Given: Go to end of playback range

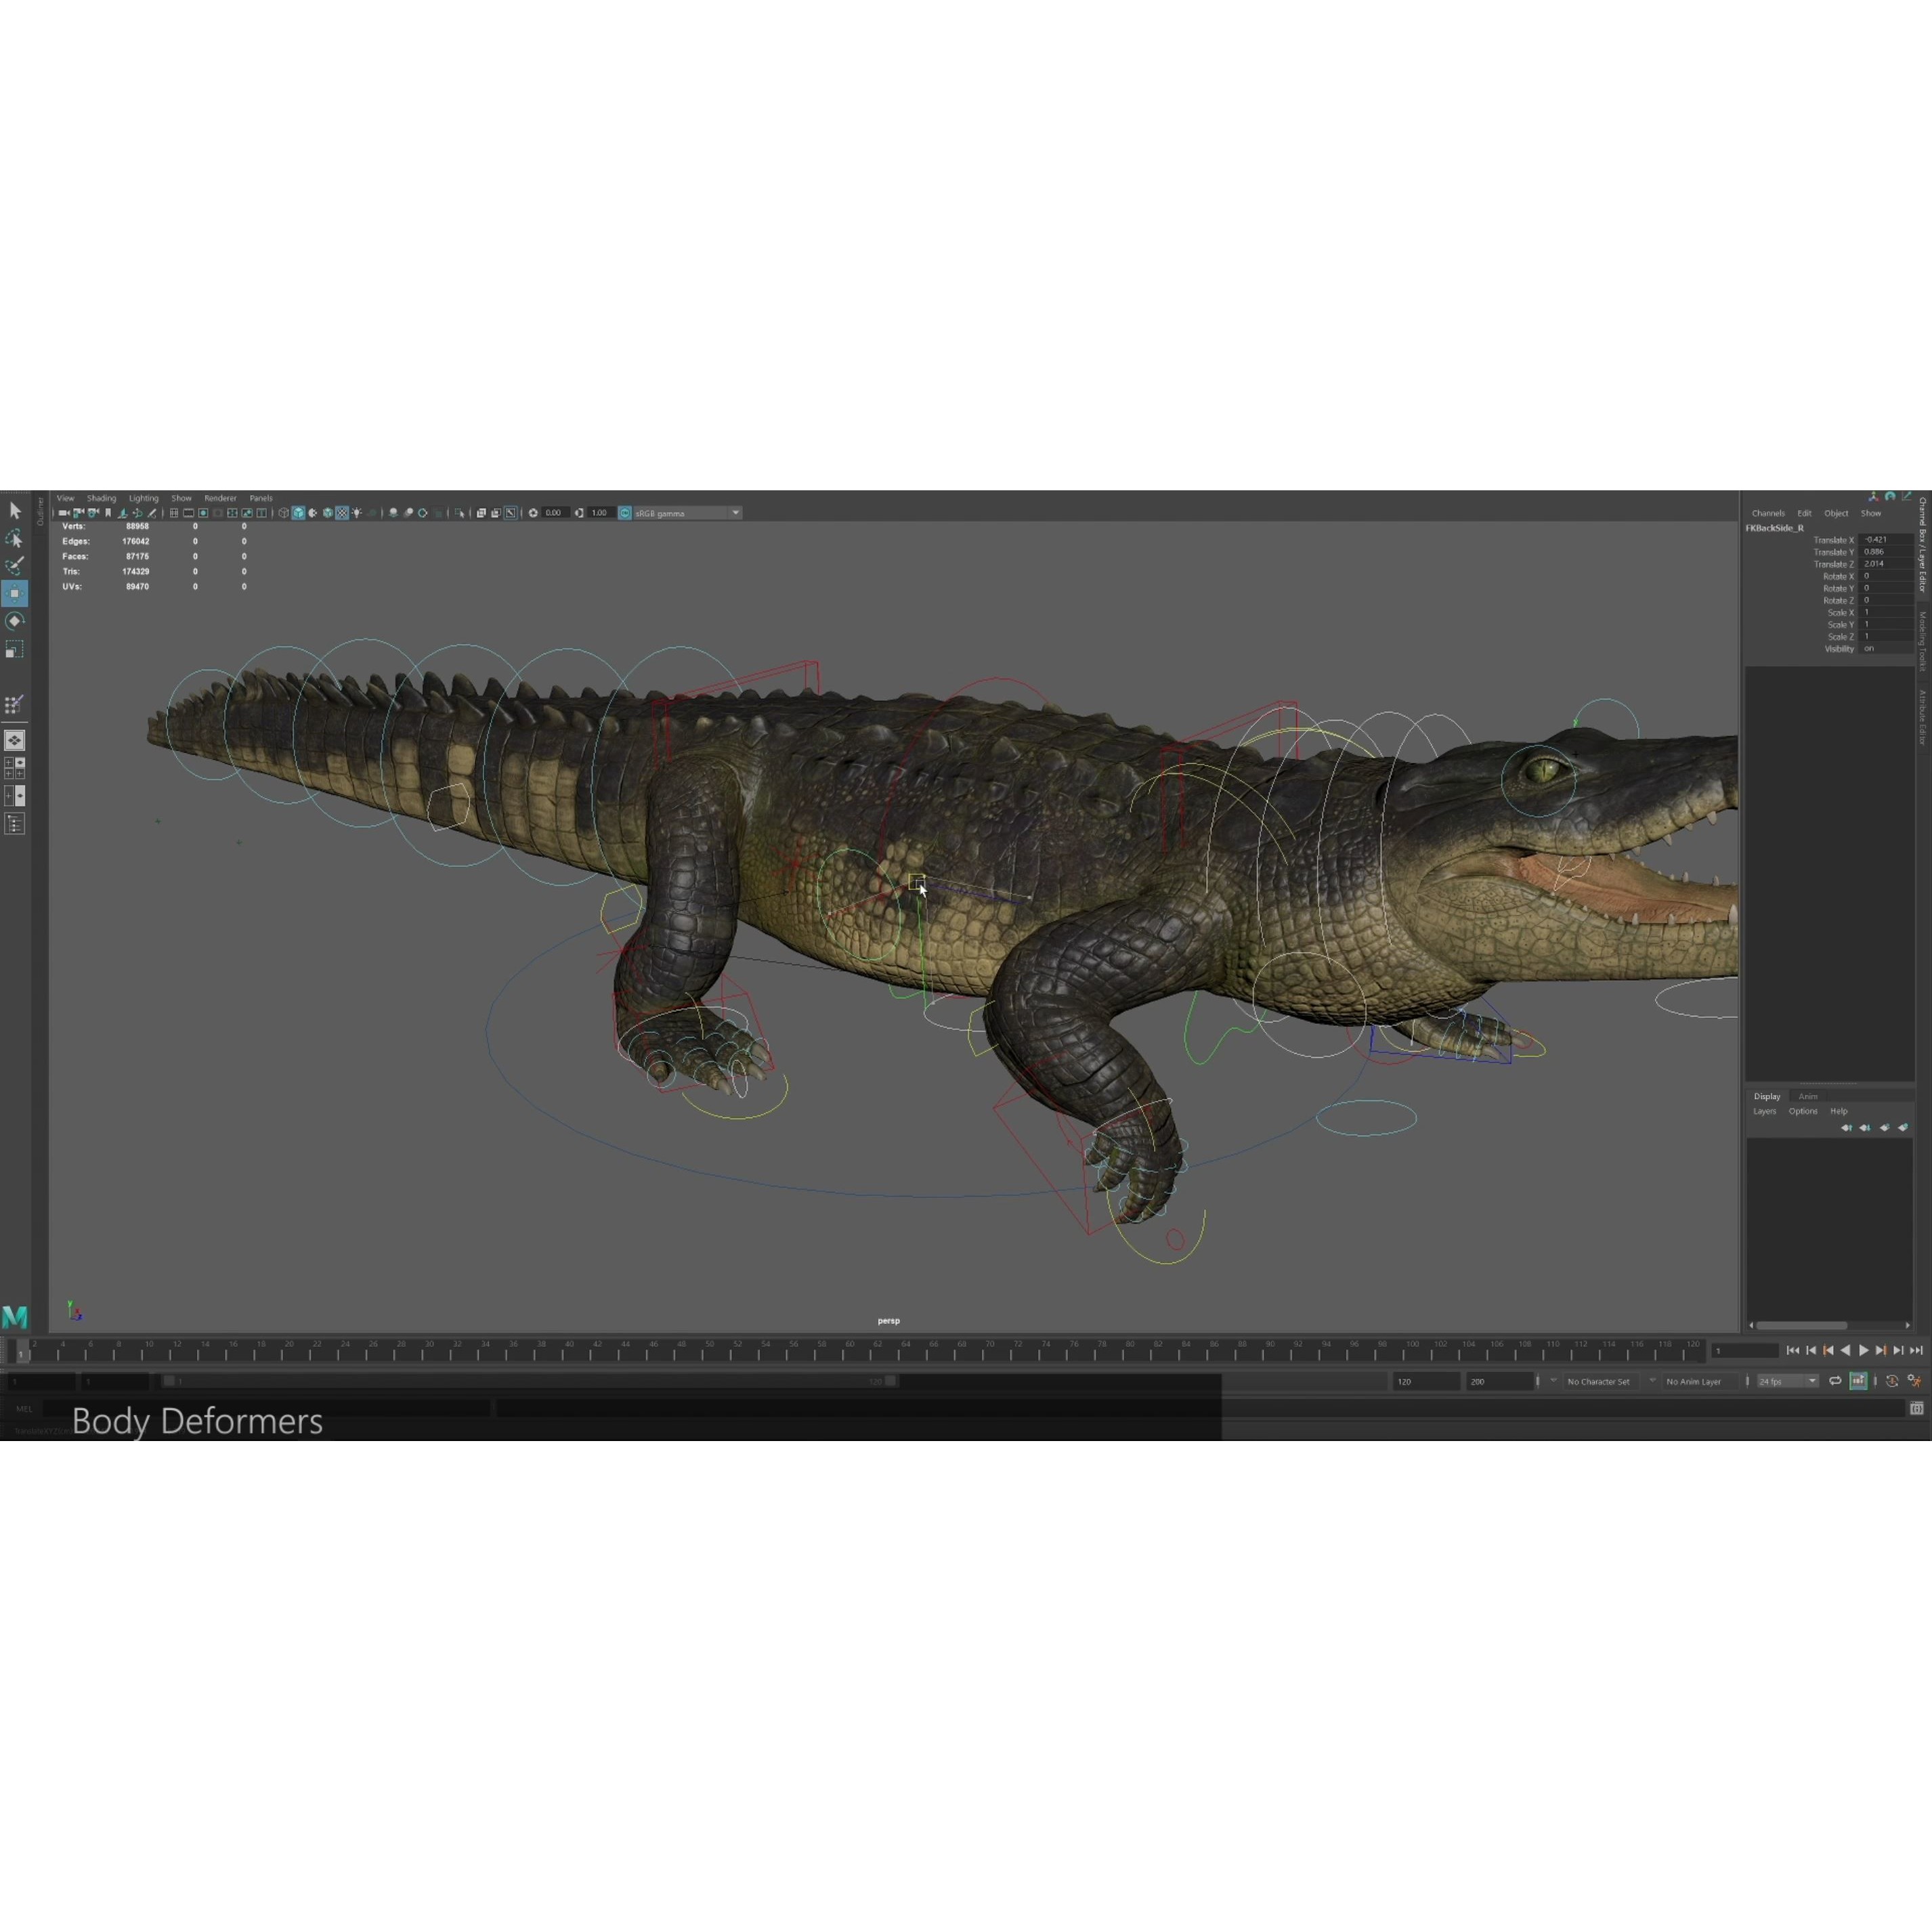Looking at the screenshot, I should pyautogui.click(x=1917, y=1350).
